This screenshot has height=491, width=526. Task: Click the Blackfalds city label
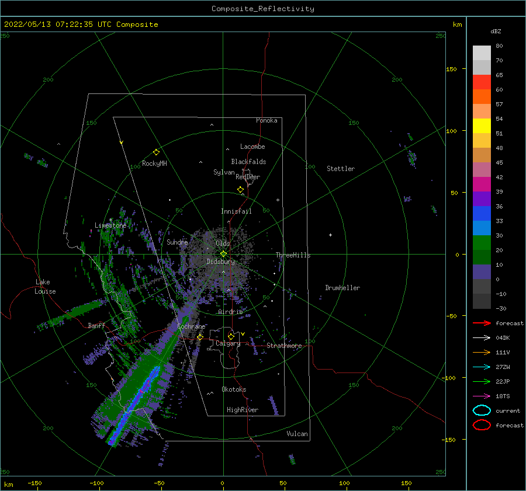point(248,162)
